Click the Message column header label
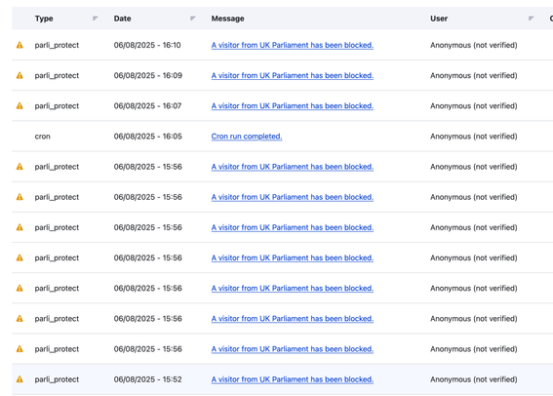The width and height of the screenshot is (553, 396). pyautogui.click(x=228, y=19)
